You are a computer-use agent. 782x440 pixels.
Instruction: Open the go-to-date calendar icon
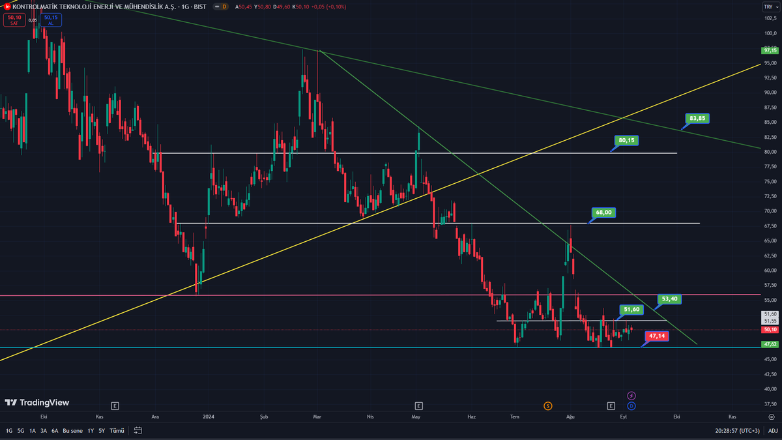(x=138, y=431)
